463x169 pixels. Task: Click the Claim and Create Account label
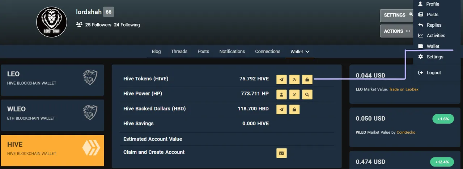[154, 152]
